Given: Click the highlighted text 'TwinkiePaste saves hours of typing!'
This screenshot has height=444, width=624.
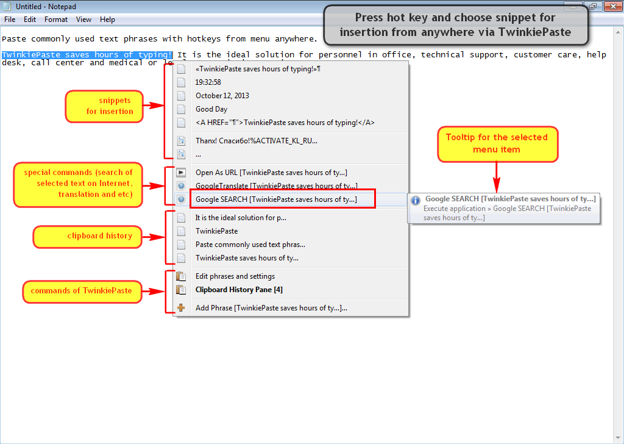Looking at the screenshot, I should [87, 54].
